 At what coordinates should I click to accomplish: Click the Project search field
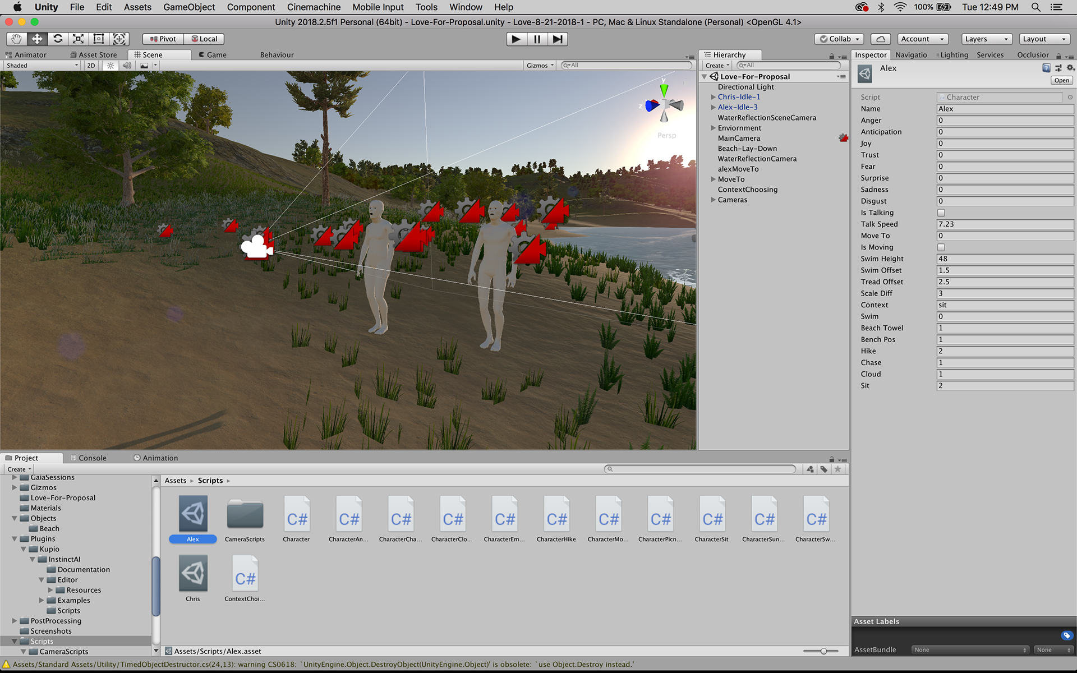(x=700, y=469)
